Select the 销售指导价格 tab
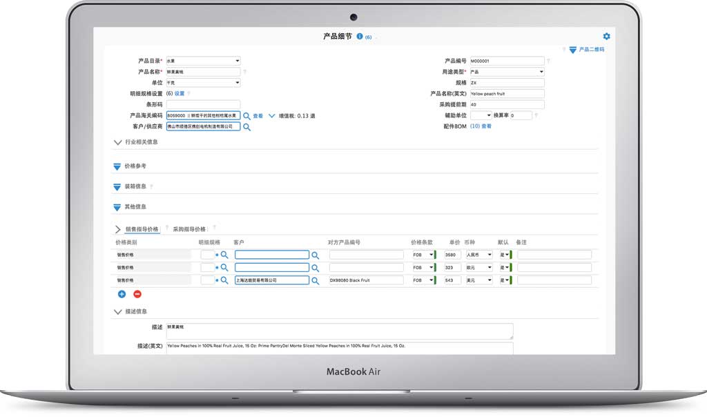The width and height of the screenshot is (707, 417). pyautogui.click(x=142, y=229)
